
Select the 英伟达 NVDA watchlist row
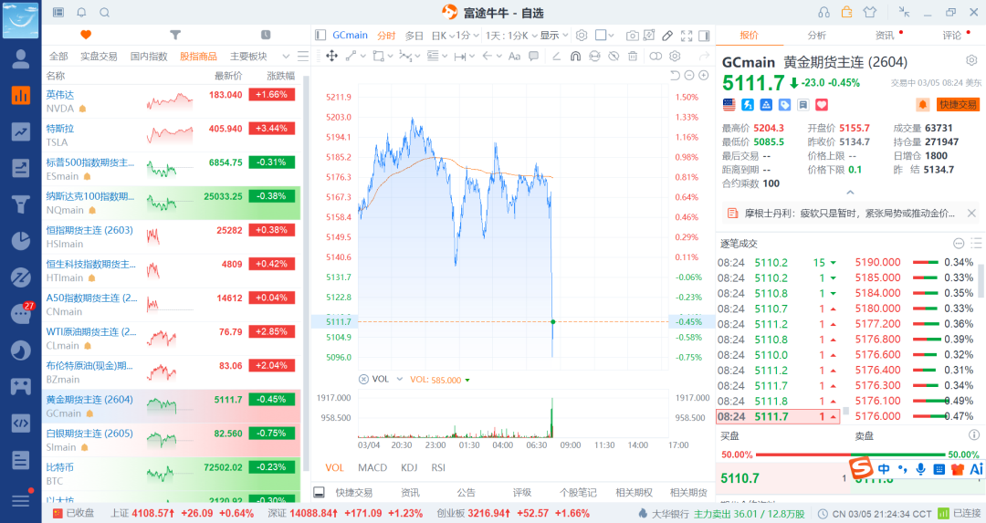click(171, 101)
